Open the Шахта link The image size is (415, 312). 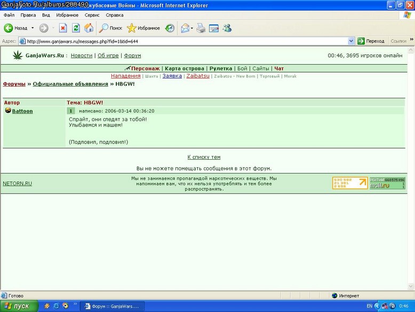(151, 76)
